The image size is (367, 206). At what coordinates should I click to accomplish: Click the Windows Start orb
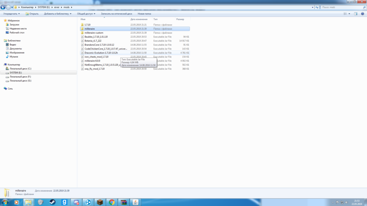tap(5, 202)
